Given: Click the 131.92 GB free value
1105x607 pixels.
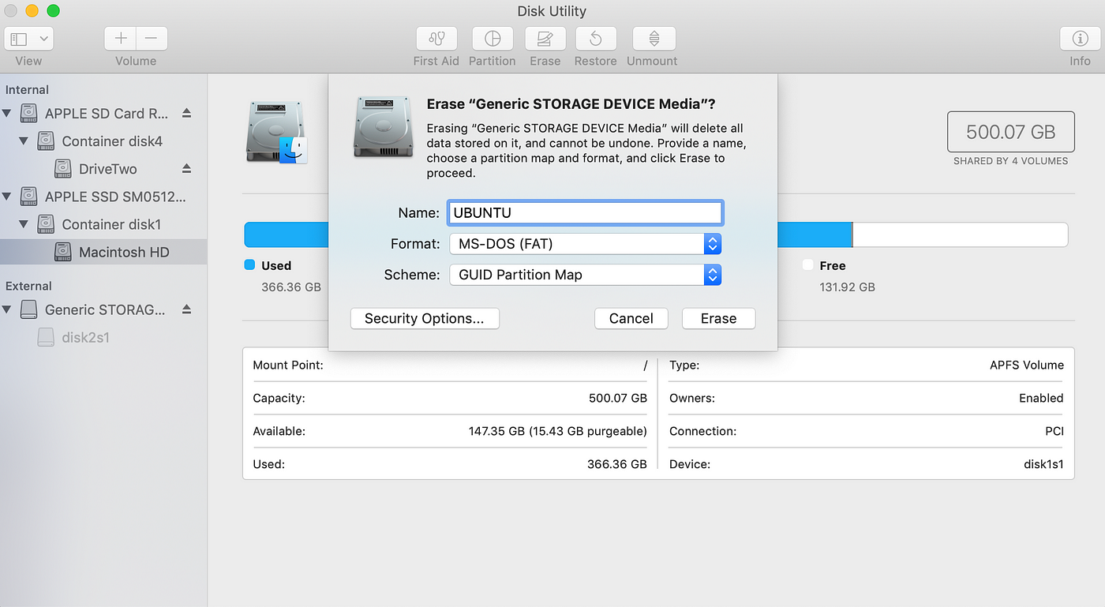Looking at the screenshot, I should click(847, 287).
